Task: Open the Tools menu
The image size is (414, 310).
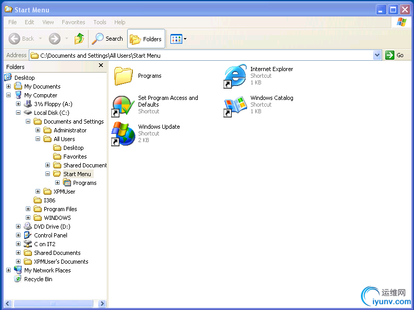Action: [x=100, y=22]
